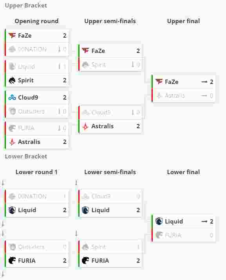Open the Astralis team name in the Opening round
Screen dimensions: 226x280
click(x=29, y=142)
